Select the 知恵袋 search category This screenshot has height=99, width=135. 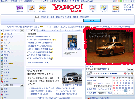[x=76, y=17]
